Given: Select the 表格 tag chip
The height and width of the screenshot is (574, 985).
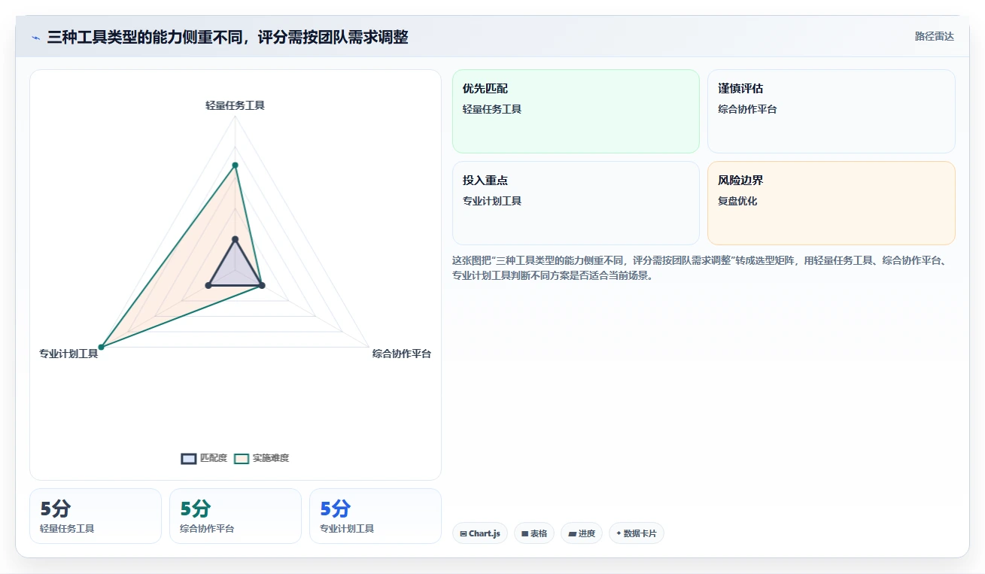Looking at the screenshot, I should [x=534, y=533].
